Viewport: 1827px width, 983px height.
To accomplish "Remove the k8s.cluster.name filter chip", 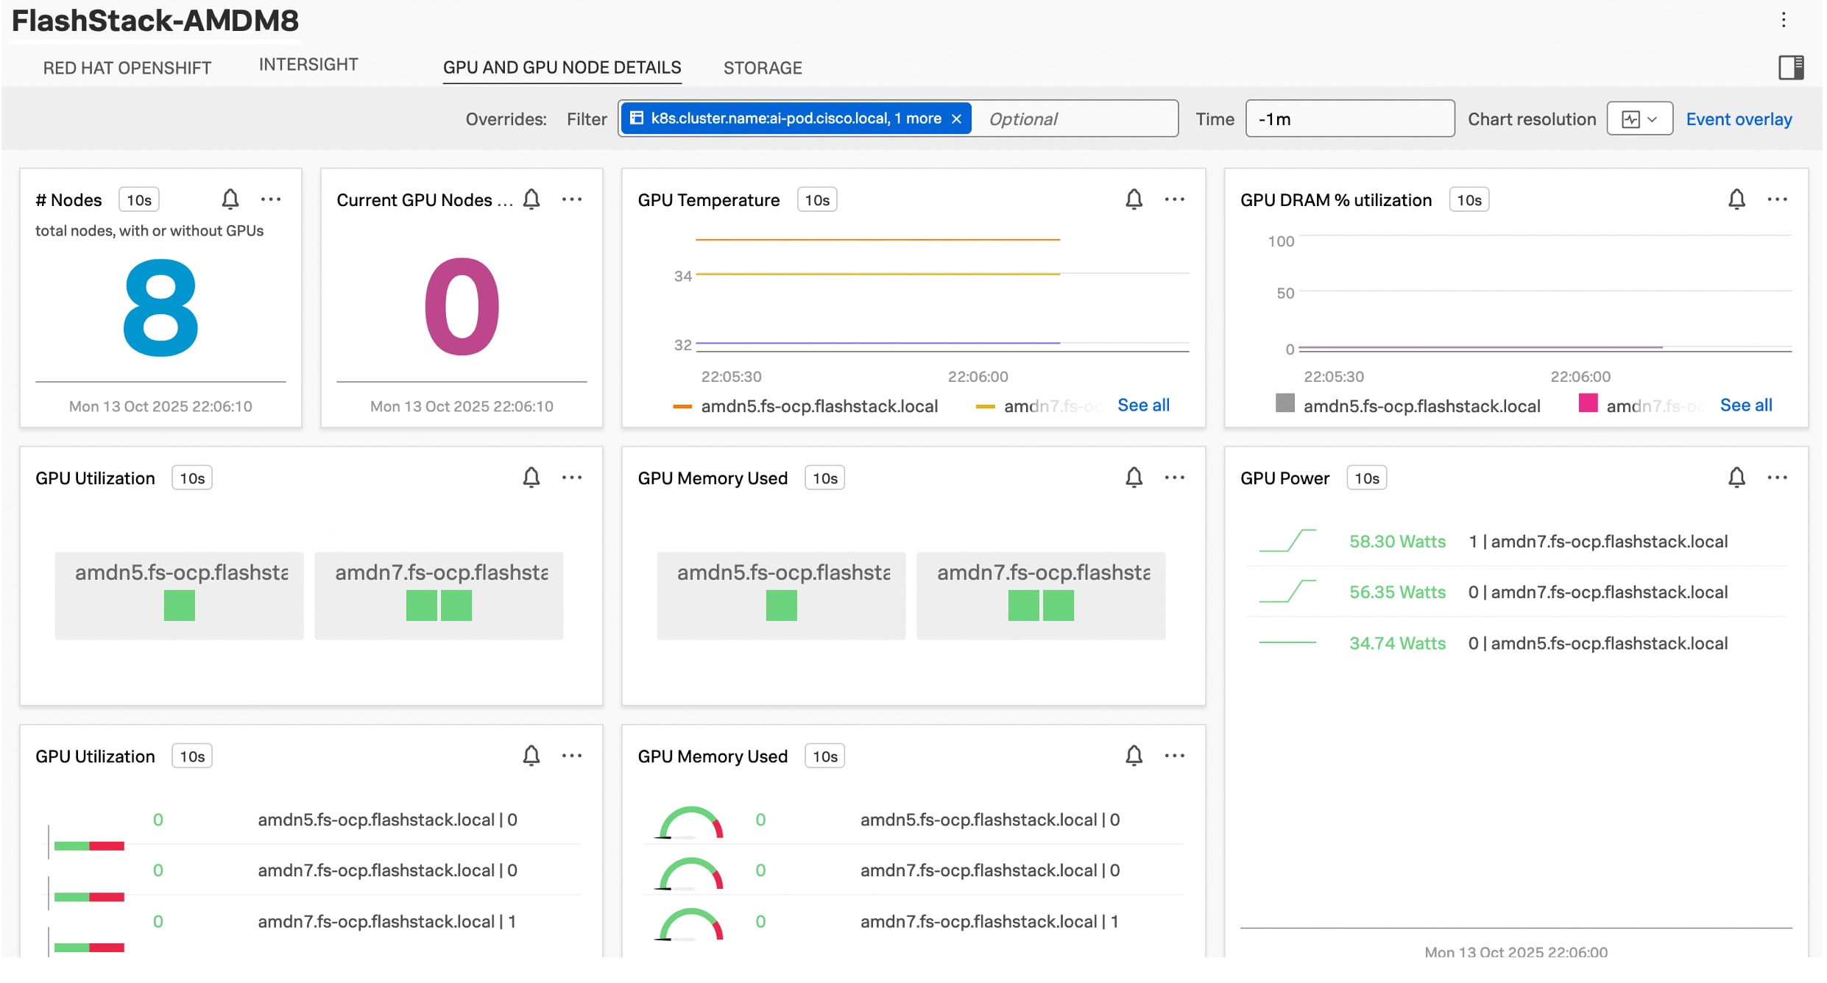I will [956, 119].
